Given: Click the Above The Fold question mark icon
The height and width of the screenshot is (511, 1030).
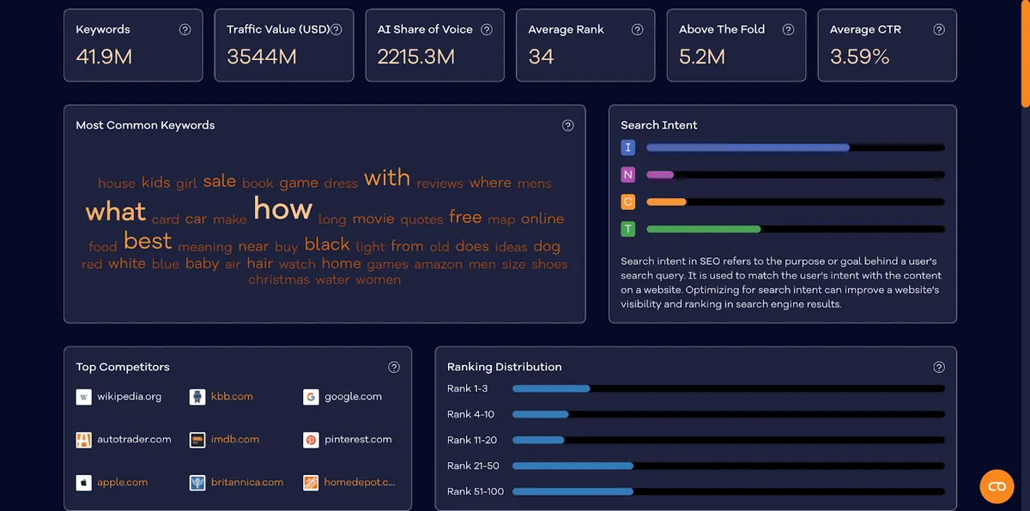Looking at the screenshot, I should (788, 29).
